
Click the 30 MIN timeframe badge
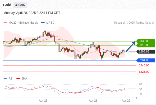coord(20,5)
